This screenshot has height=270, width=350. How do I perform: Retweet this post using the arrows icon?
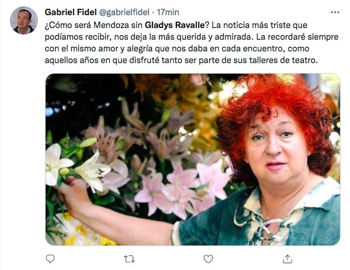pyautogui.click(x=129, y=259)
